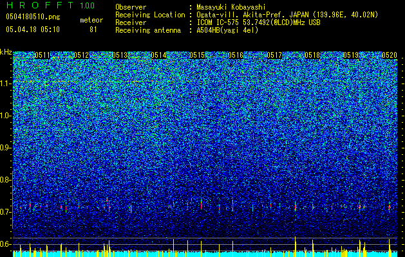Click the version number 1.0.0
The image size is (405, 257).
(x=88, y=6)
